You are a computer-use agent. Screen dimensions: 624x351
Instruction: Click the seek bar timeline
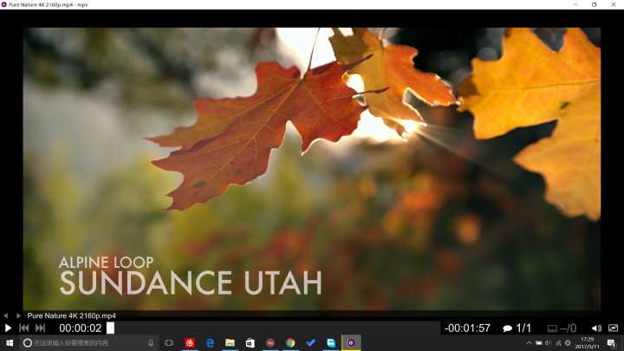click(x=276, y=328)
